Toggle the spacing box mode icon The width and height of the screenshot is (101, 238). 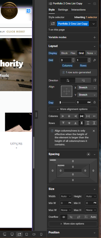click(89, 154)
